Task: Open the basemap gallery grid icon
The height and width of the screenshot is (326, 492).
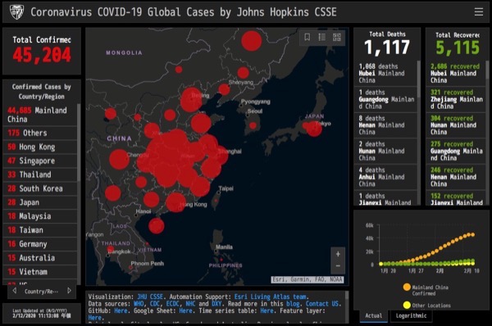Action: point(337,38)
